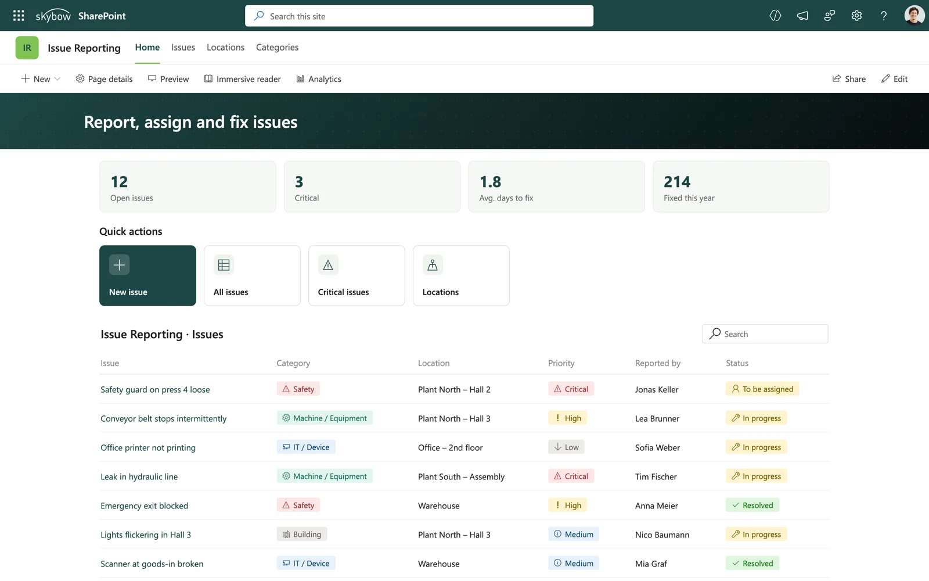The width and height of the screenshot is (929, 581).
Task: Click Critical priority on hydraulic line row
Action: pyautogui.click(x=571, y=476)
